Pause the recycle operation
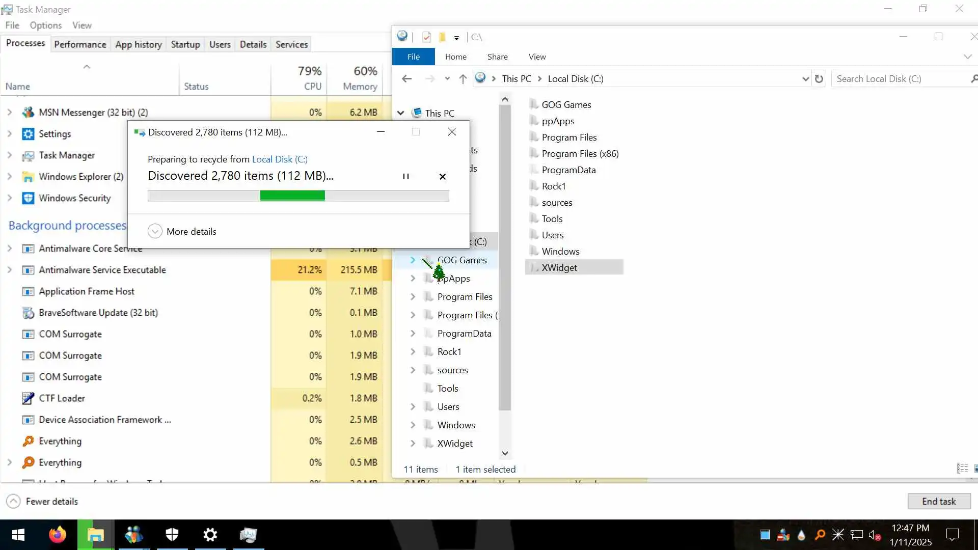The width and height of the screenshot is (978, 550). pos(406,176)
